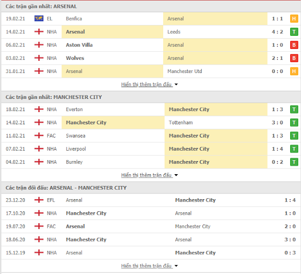Click the green T badge for Arsenal vs Leeds

tap(294, 32)
